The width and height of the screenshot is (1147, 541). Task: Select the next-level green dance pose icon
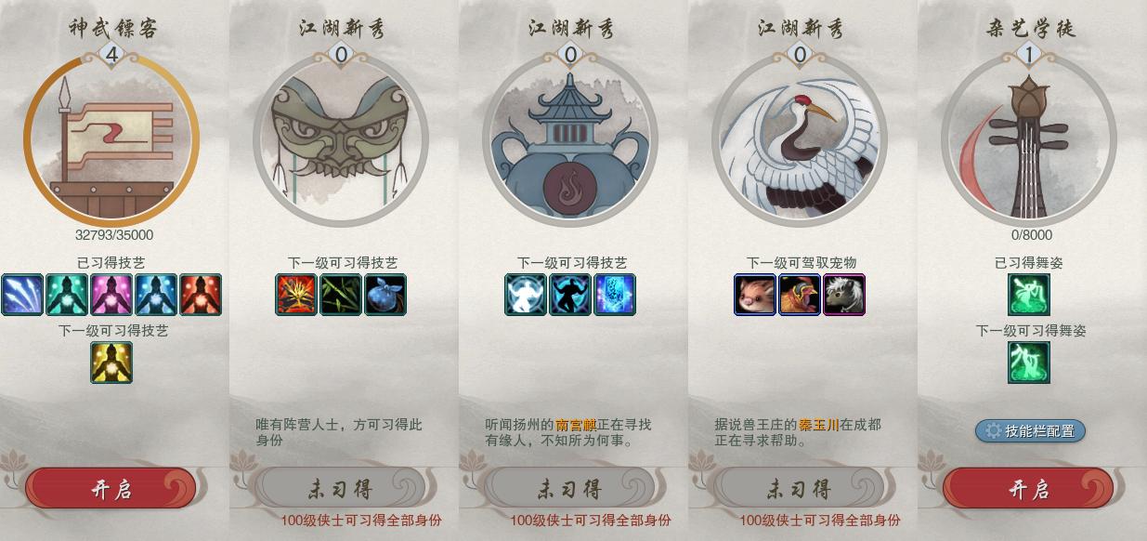(1029, 363)
